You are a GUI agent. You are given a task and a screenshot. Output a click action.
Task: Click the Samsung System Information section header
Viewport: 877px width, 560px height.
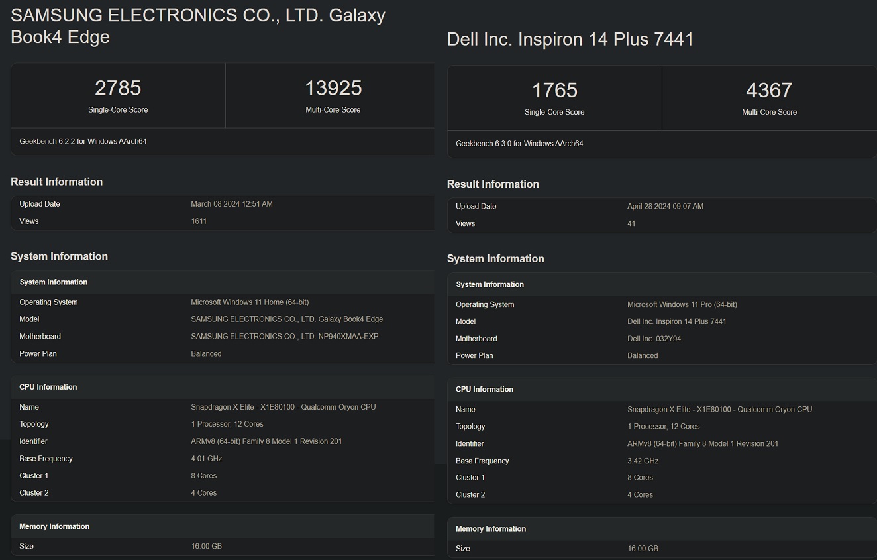tap(53, 282)
